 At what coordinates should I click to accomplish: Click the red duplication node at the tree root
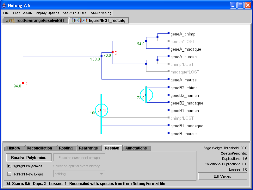coord(23,83)
